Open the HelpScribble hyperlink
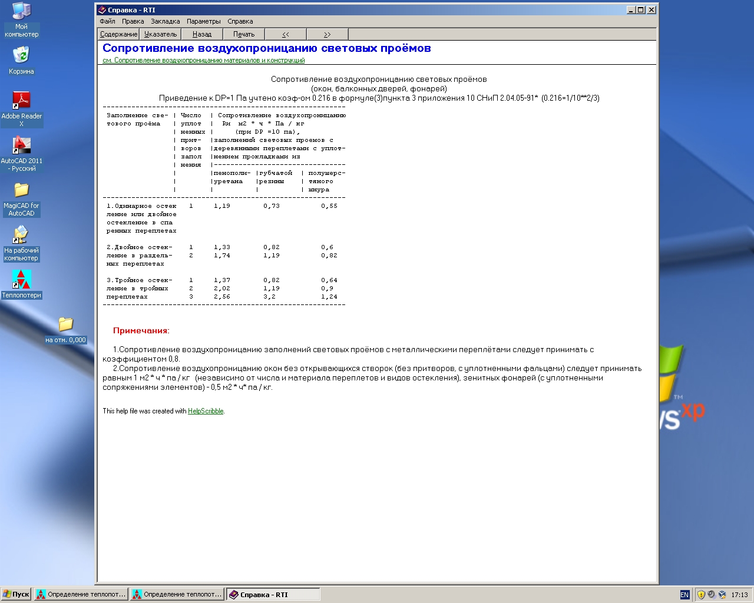 click(206, 411)
